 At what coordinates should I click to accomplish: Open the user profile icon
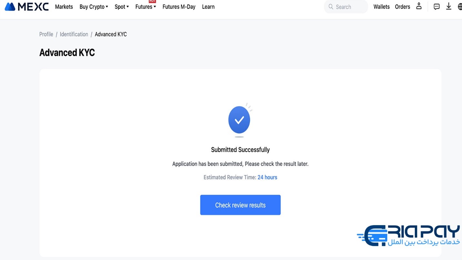coord(419,6)
